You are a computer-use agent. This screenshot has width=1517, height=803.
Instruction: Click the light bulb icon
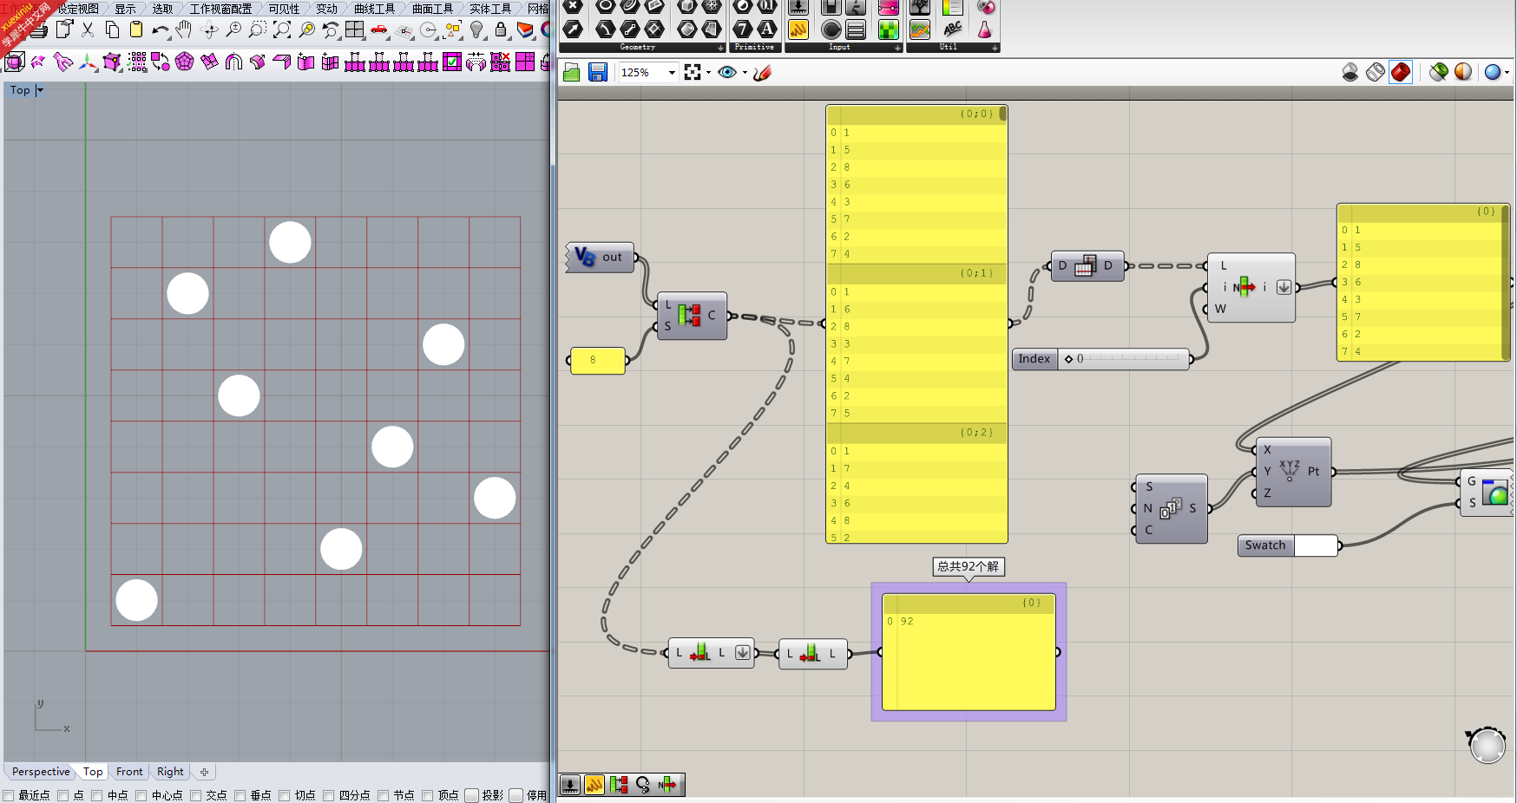(476, 29)
